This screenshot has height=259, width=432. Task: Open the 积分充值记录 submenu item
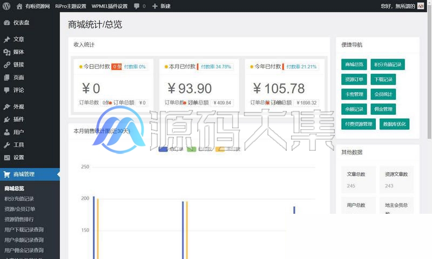pyautogui.click(x=19, y=199)
